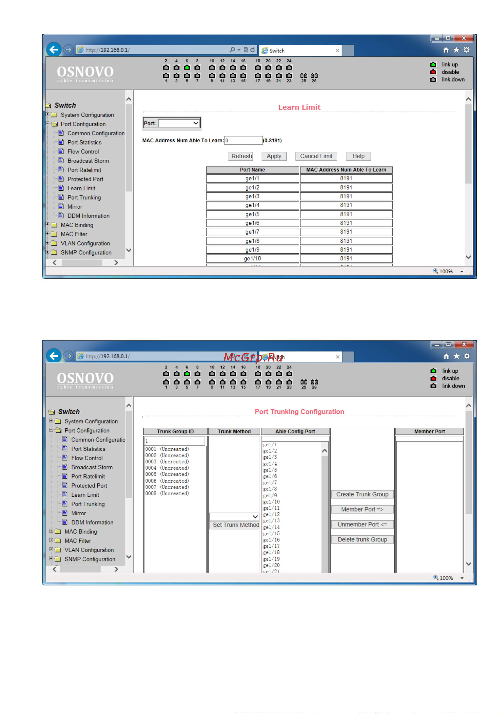The image size is (503, 714).
Task: Click back arrow in lower browser window
Action: [x=54, y=356]
